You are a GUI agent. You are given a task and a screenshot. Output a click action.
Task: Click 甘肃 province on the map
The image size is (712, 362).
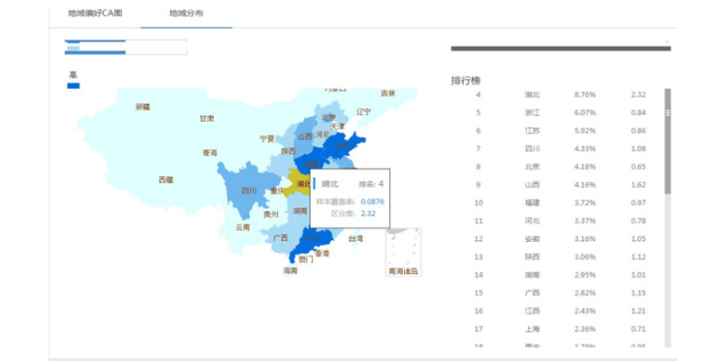click(206, 118)
